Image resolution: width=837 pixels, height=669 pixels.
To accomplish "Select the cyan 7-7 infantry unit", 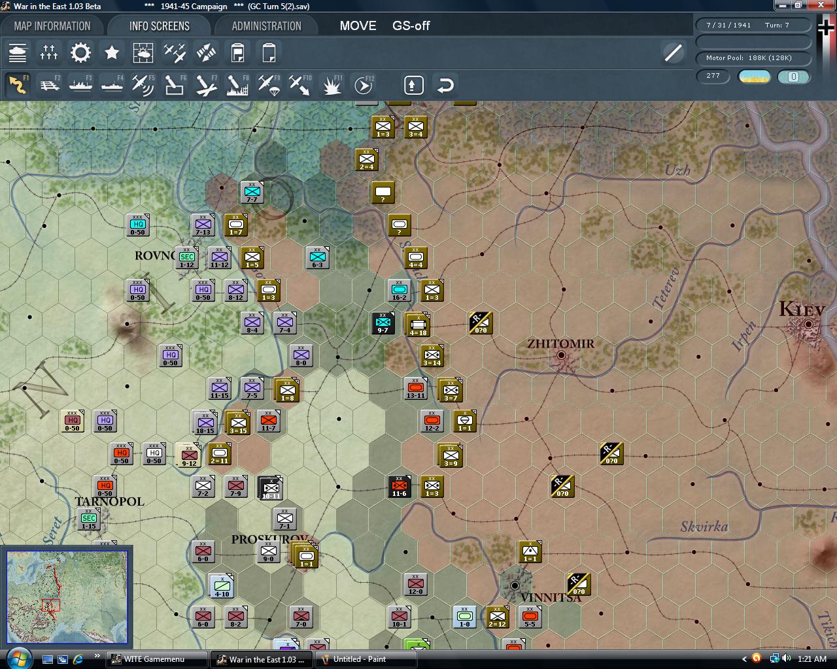I will [252, 192].
